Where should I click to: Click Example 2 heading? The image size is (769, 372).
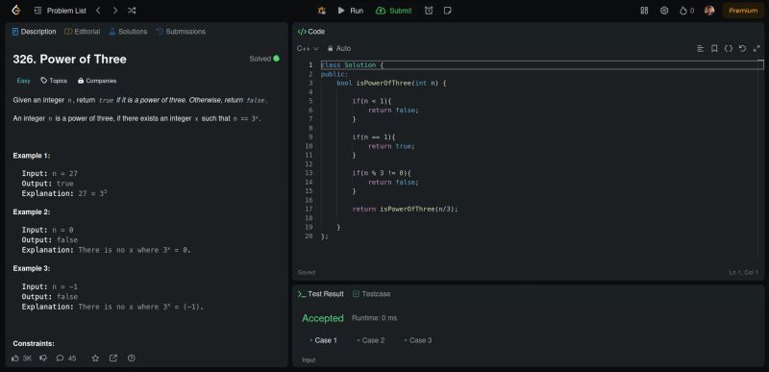[x=32, y=211]
